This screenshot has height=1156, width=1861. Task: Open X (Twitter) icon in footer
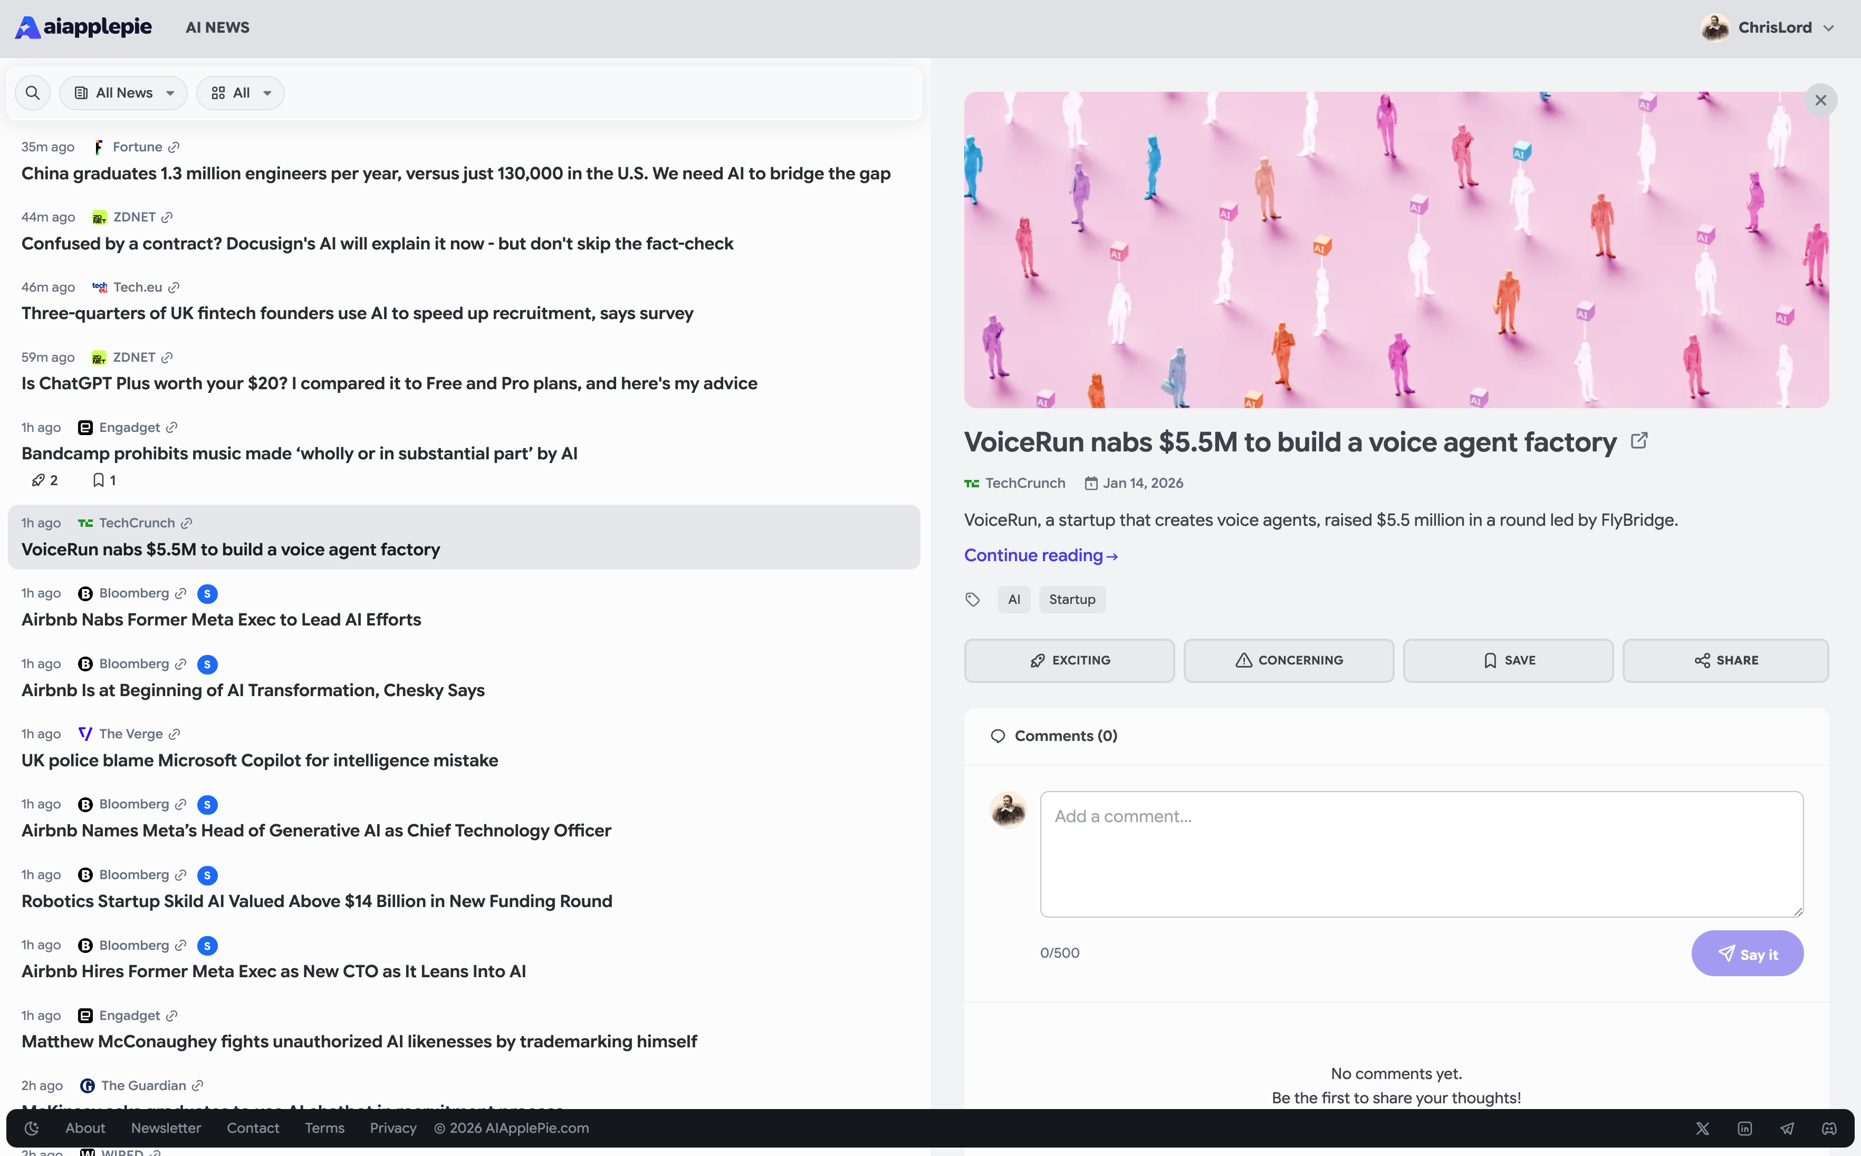1702,1128
